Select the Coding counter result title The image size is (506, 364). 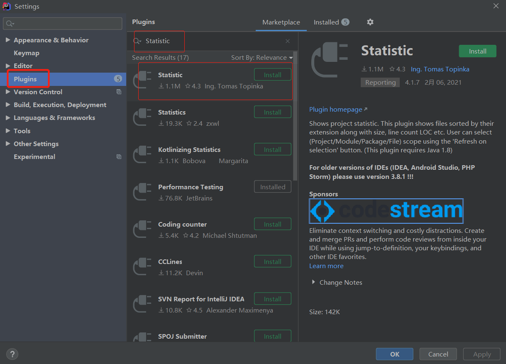tap(182, 224)
